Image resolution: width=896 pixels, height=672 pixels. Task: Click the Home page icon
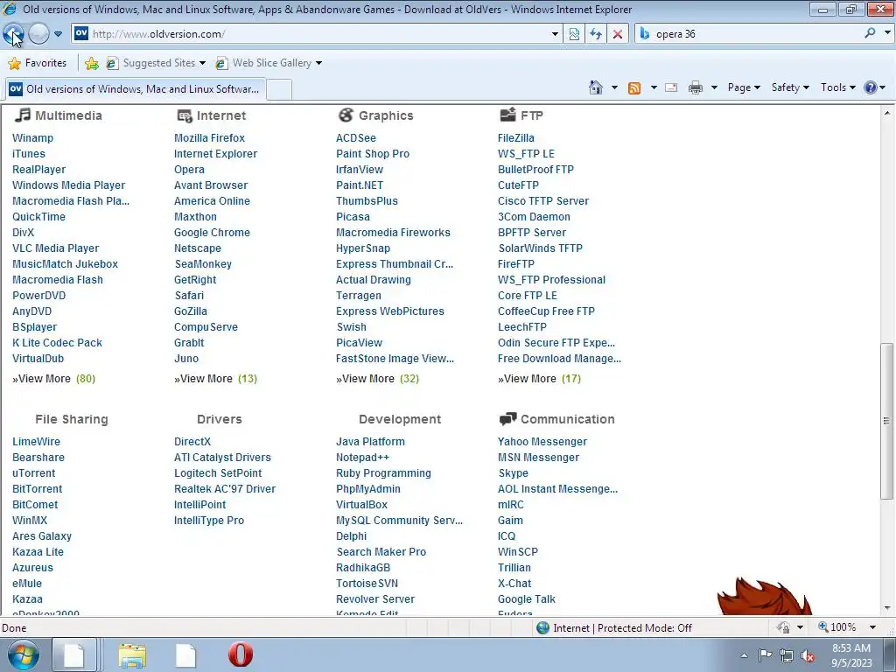pyautogui.click(x=595, y=87)
